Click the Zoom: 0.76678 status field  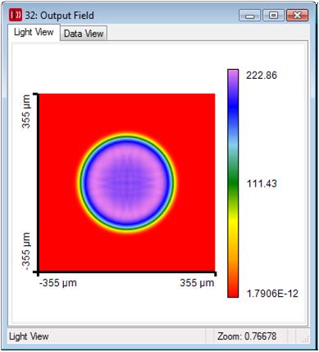(x=247, y=336)
